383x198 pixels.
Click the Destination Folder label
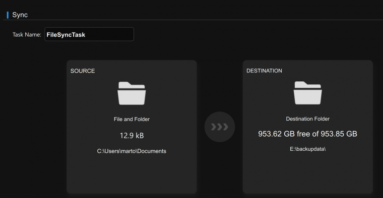click(308, 119)
